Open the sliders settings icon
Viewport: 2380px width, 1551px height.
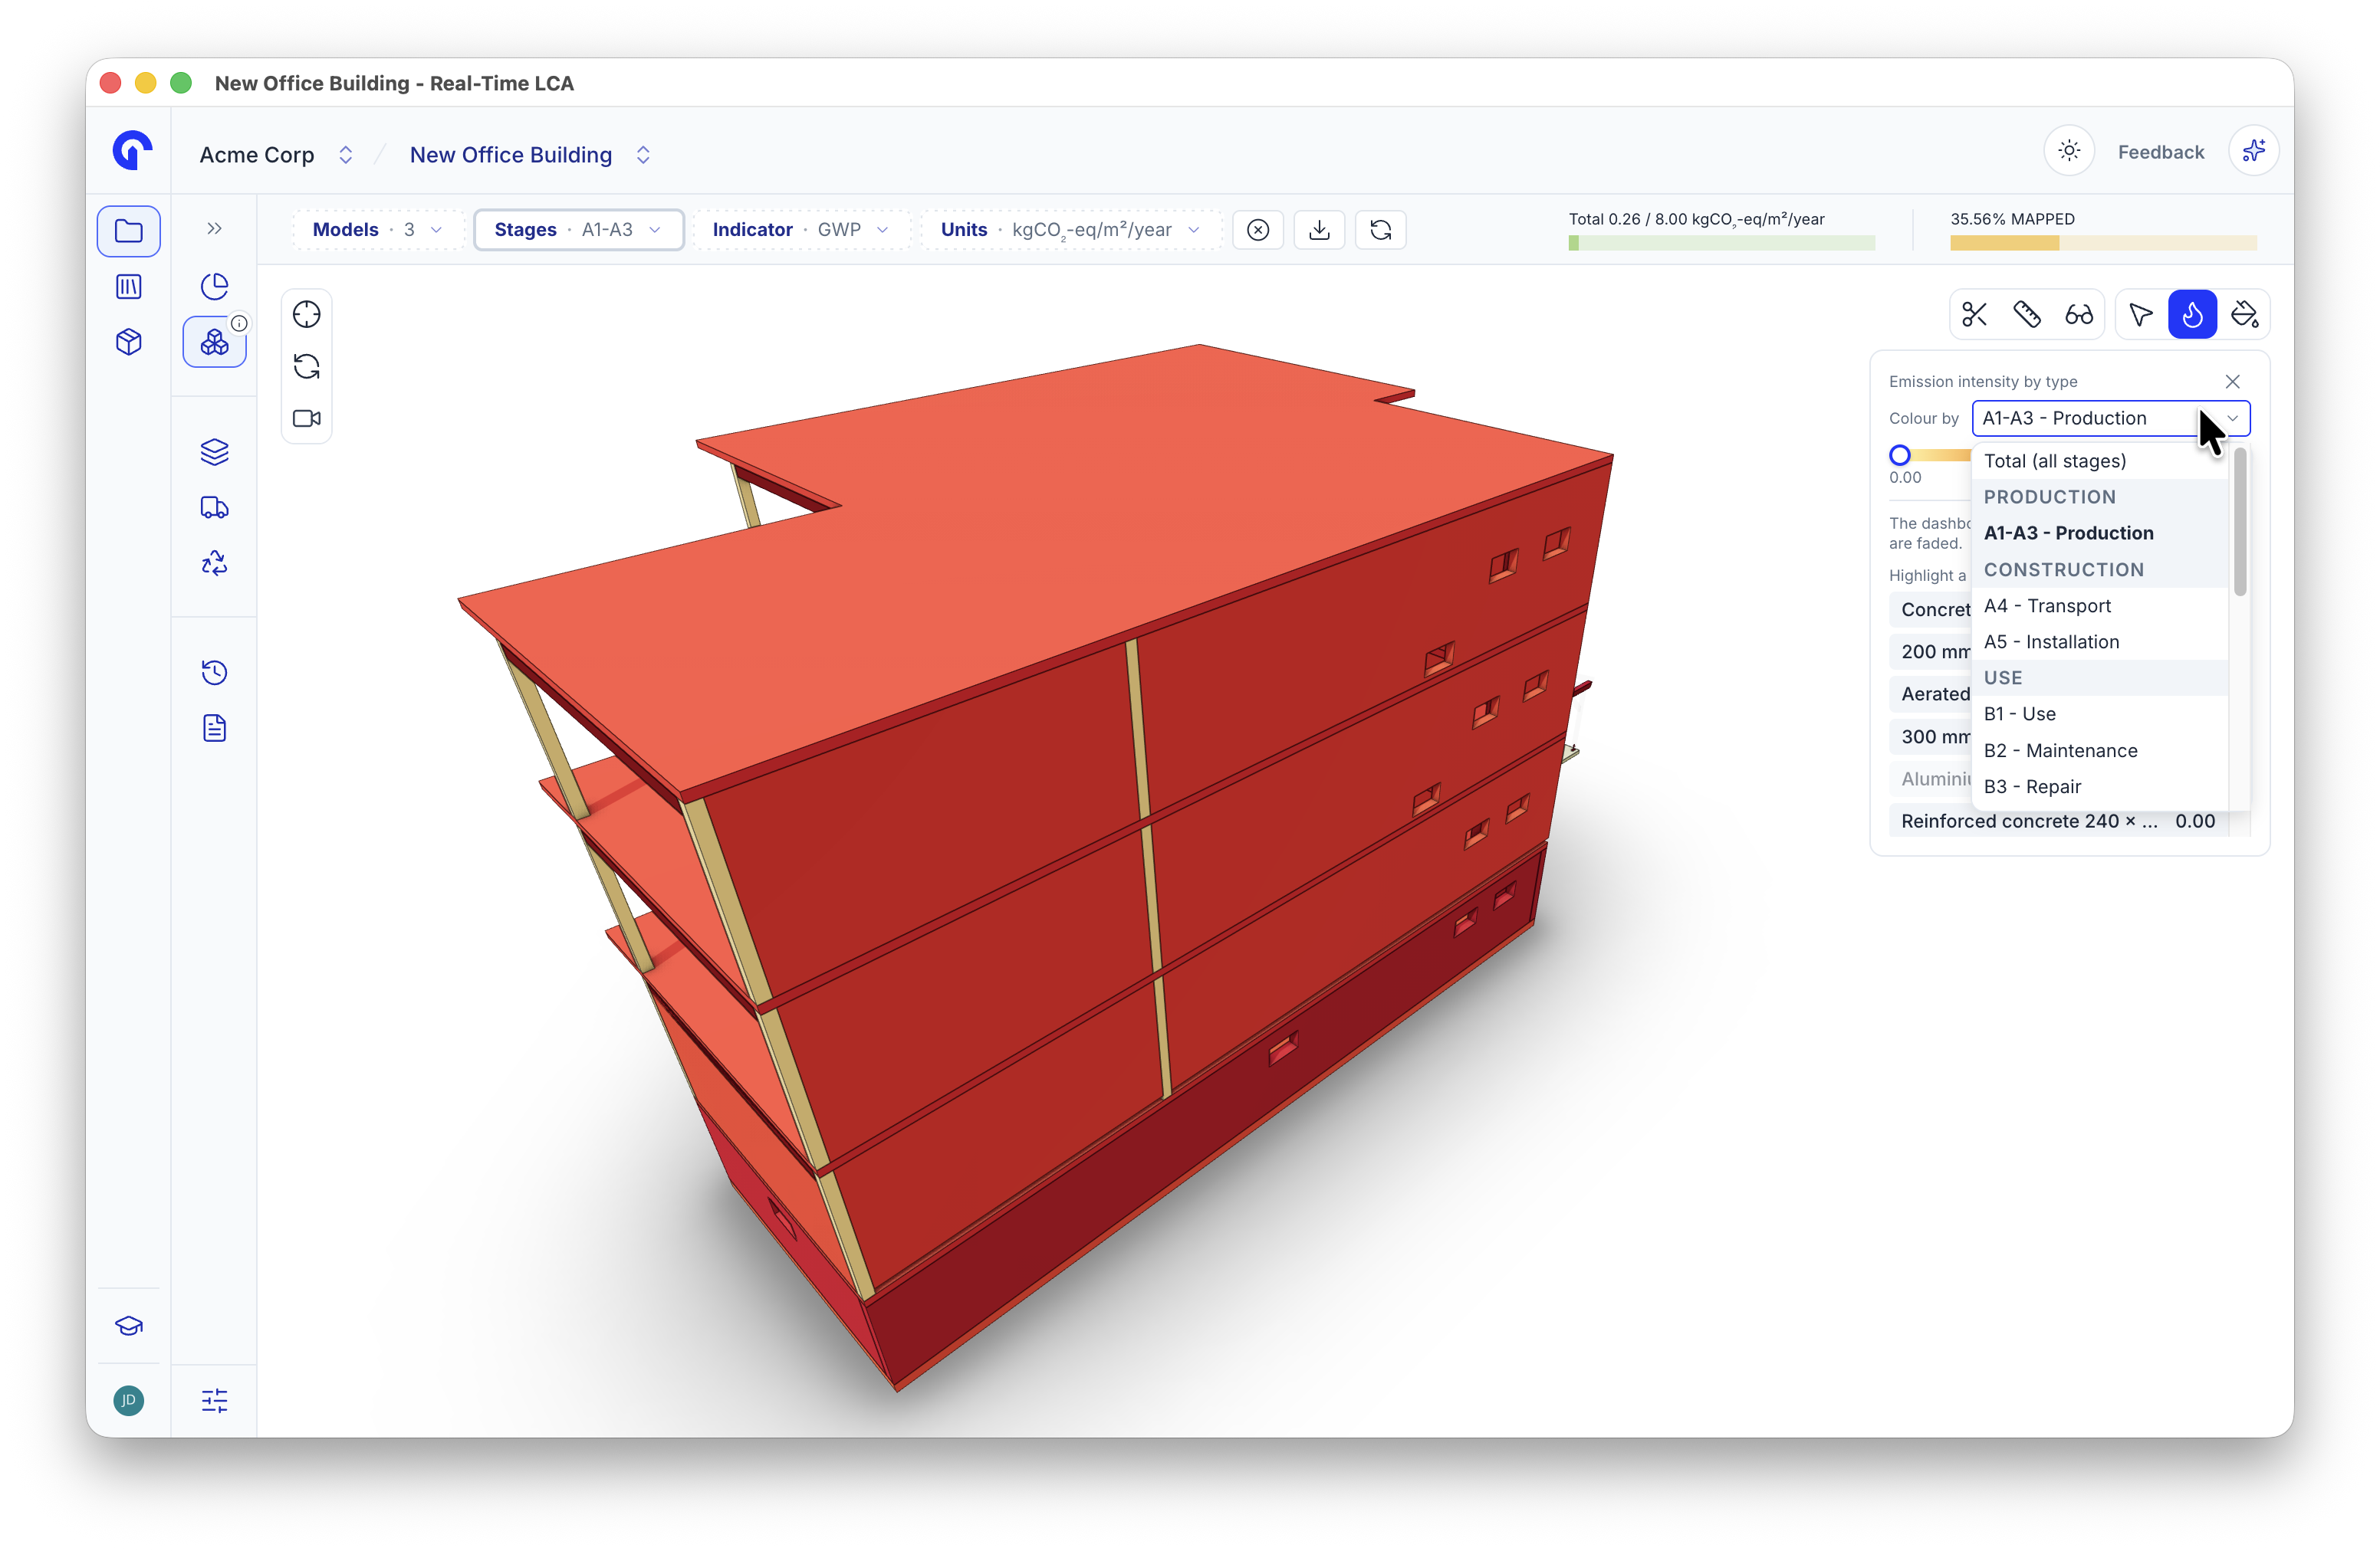click(x=214, y=1400)
